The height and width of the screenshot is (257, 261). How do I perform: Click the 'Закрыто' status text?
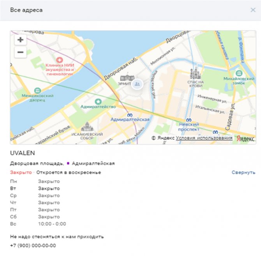(x=21, y=172)
